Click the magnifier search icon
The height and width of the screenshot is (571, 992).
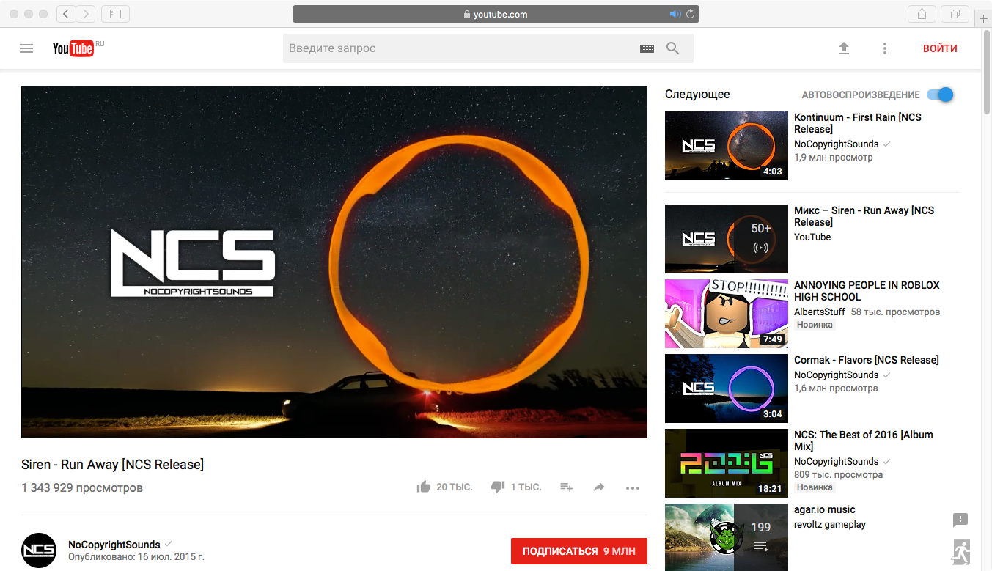672,48
